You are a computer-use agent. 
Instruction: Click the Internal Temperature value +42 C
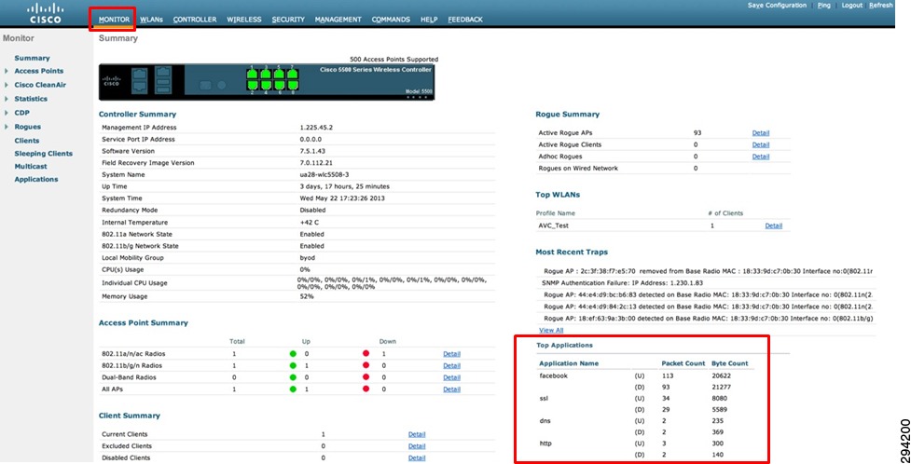[x=309, y=223]
